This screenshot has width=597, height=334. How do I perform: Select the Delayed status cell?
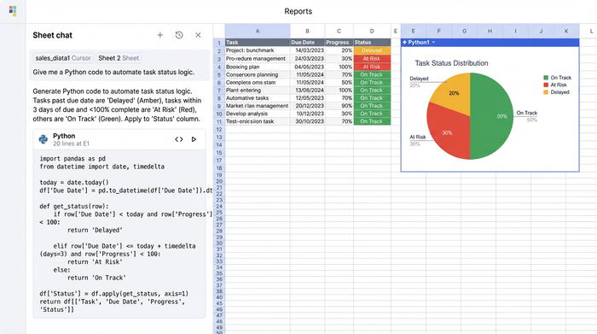point(372,50)
